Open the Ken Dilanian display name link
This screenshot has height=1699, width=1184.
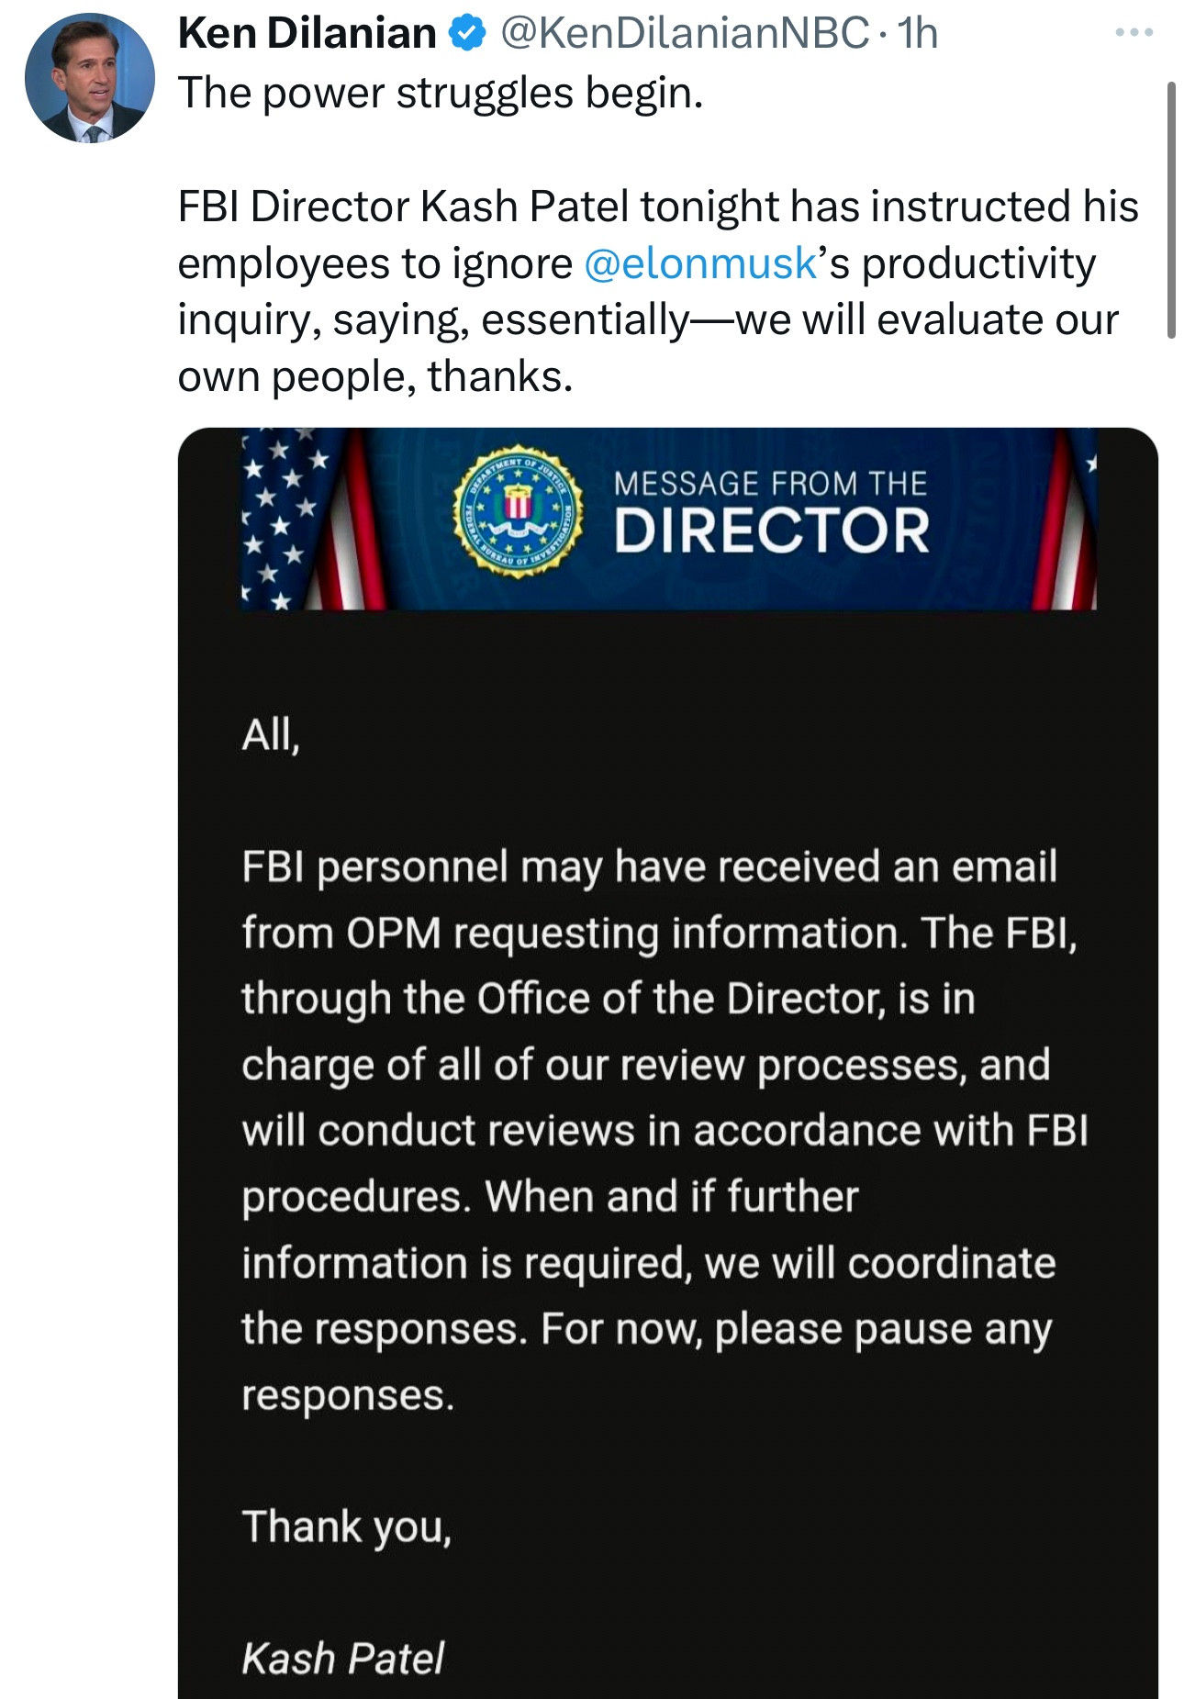307,34
